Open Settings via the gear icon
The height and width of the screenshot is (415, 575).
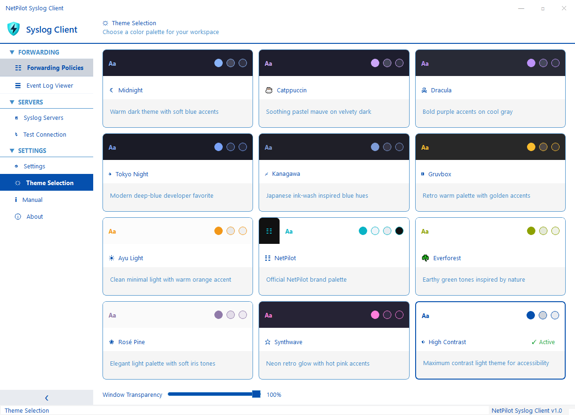[18, 166]
